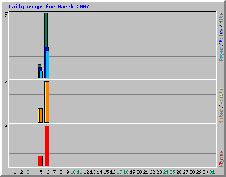
Task: Click day label "22" on x-axis
Action: [152, 172]
